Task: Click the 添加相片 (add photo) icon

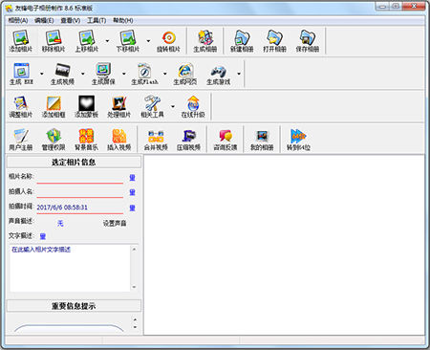Action: [x=21, y=41]
